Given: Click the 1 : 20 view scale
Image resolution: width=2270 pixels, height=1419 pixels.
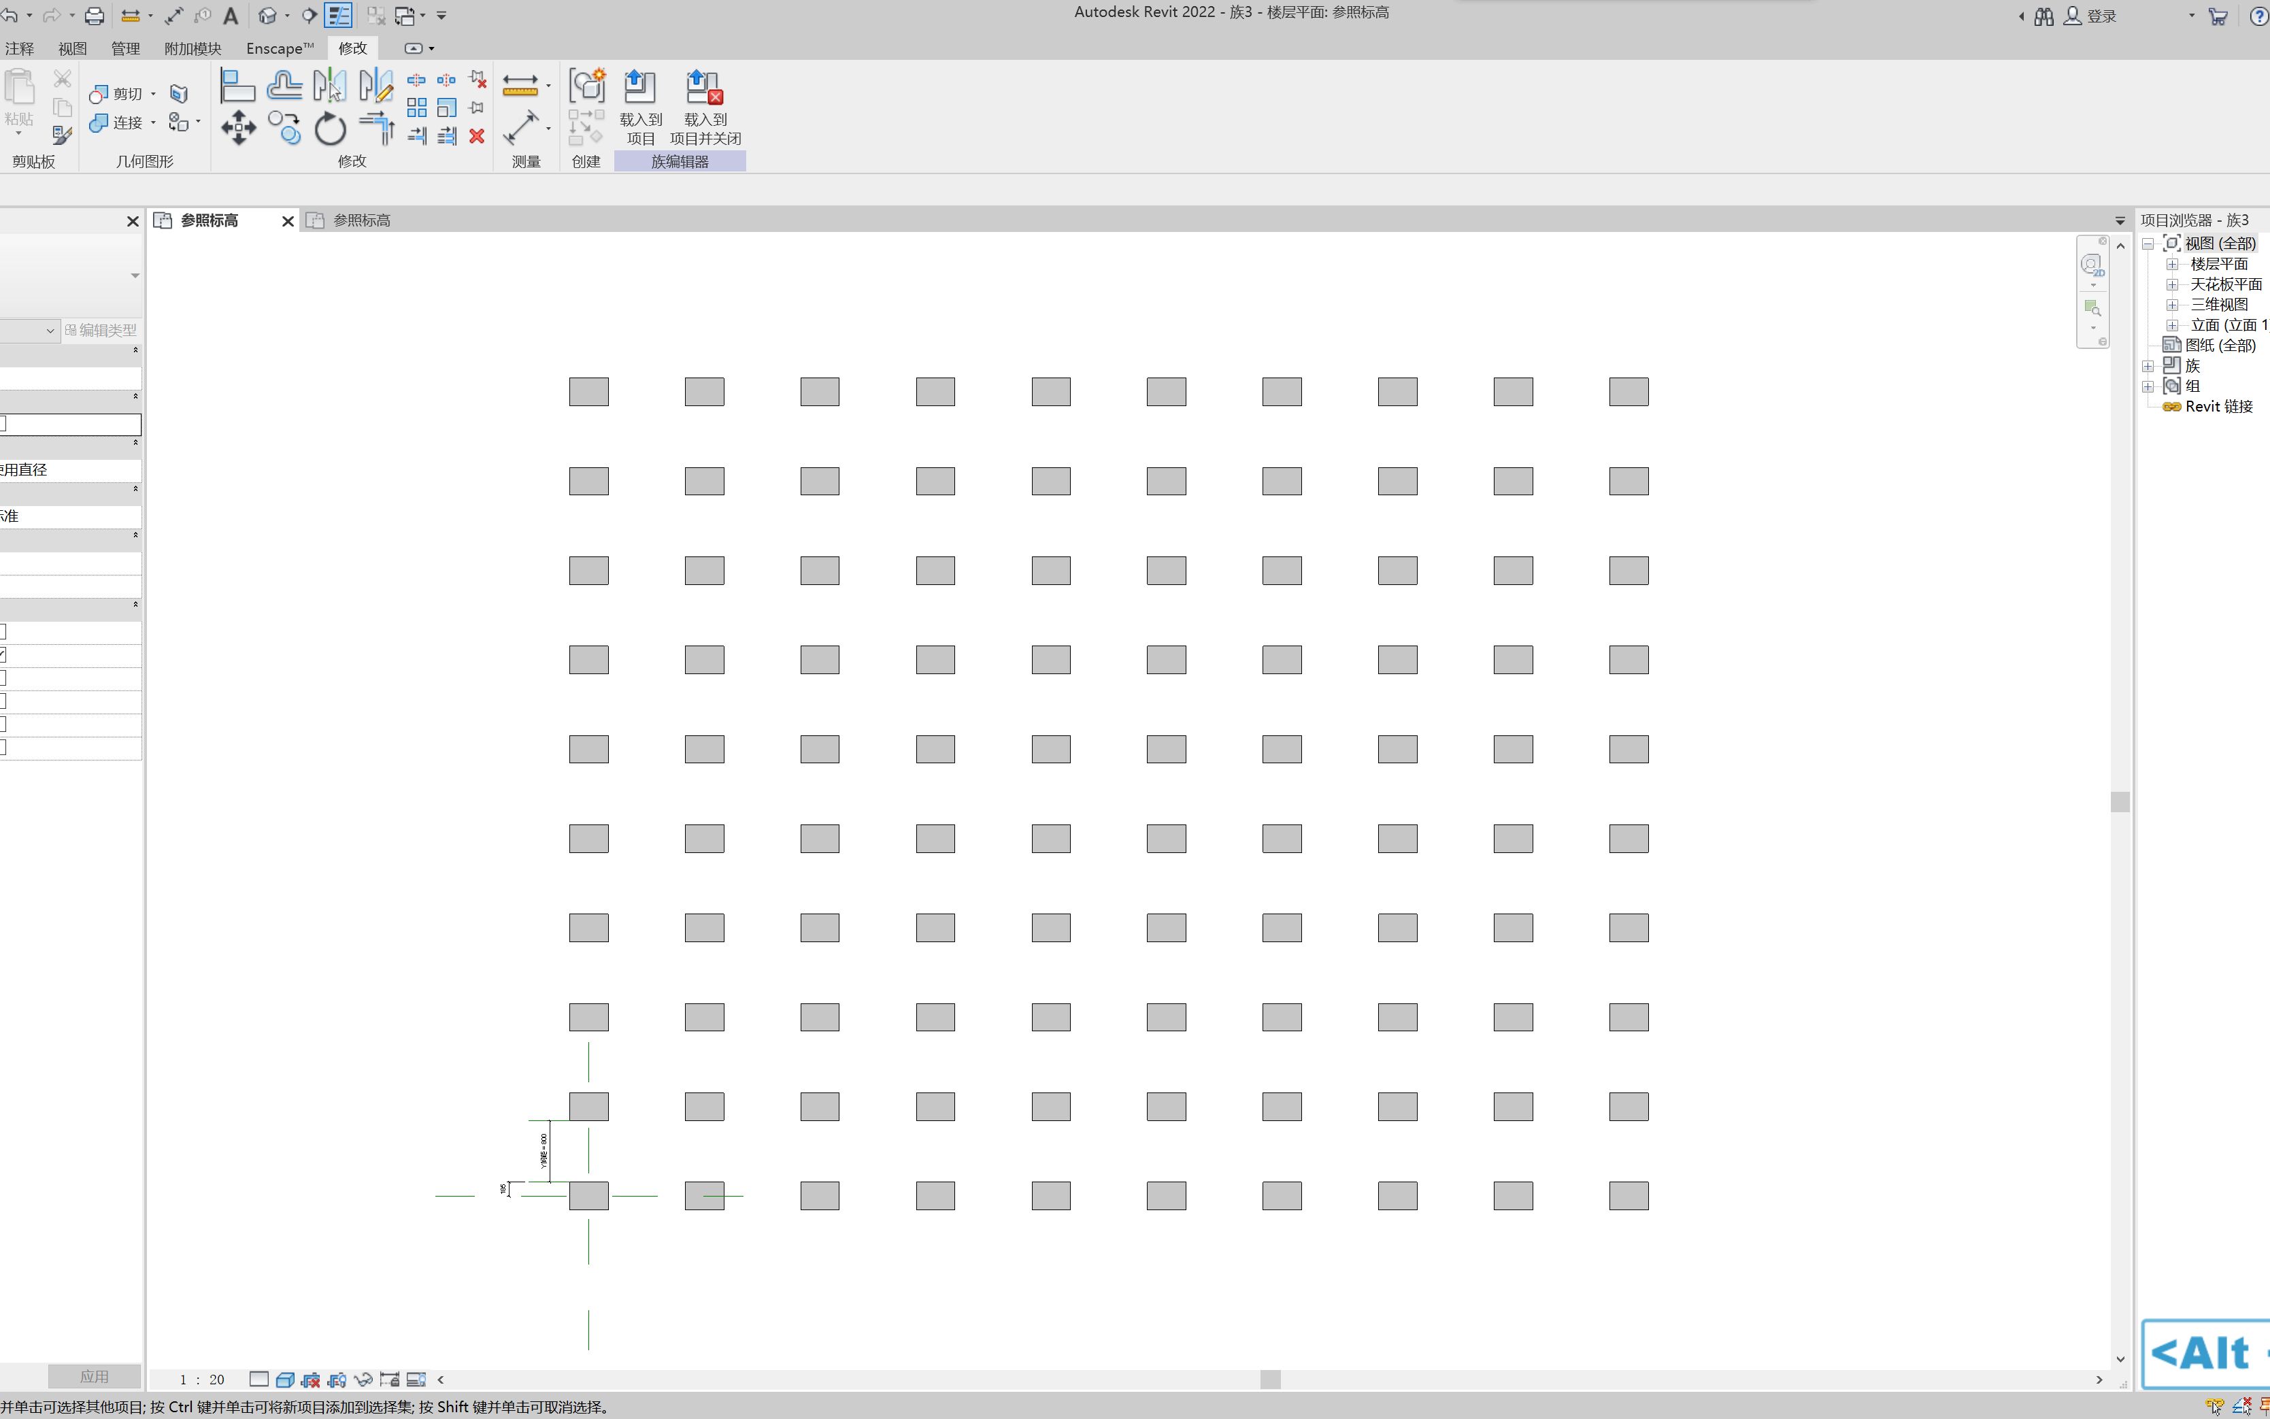Looking at the screenshot, I should coord(203,1380).
